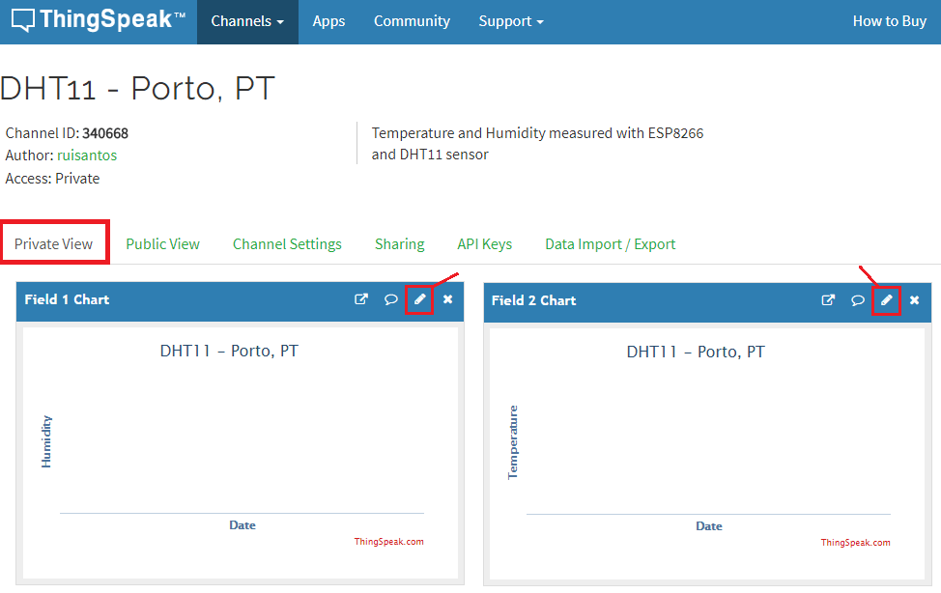This screenshot has width=941, height=593.
Task: Go to the Sharing tab
Action: (399, 244)
